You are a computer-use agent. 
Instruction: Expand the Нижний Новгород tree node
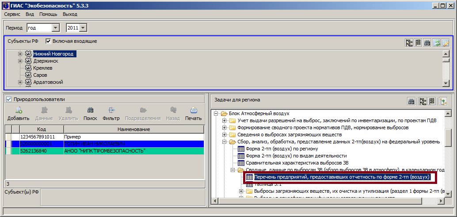pyautogui.click(x=20, y=54)
